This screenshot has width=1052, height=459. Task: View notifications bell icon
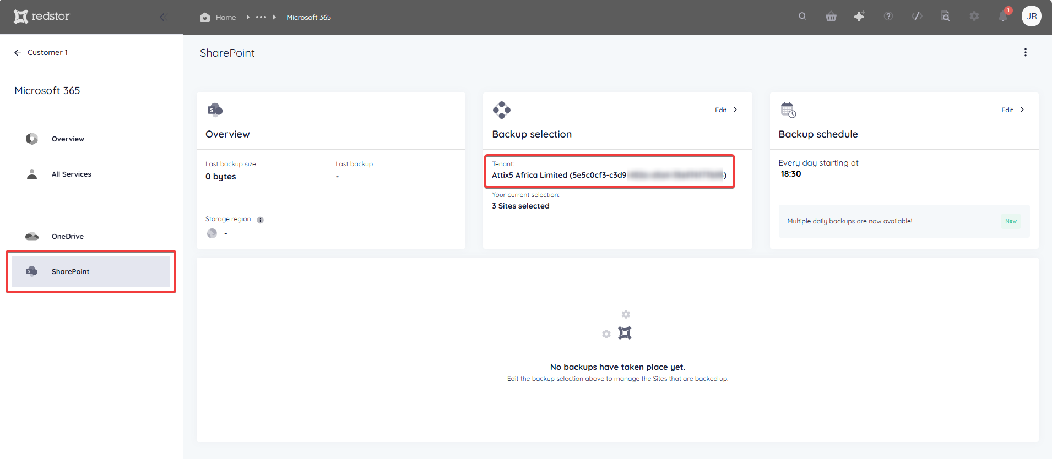(1003, 17)
